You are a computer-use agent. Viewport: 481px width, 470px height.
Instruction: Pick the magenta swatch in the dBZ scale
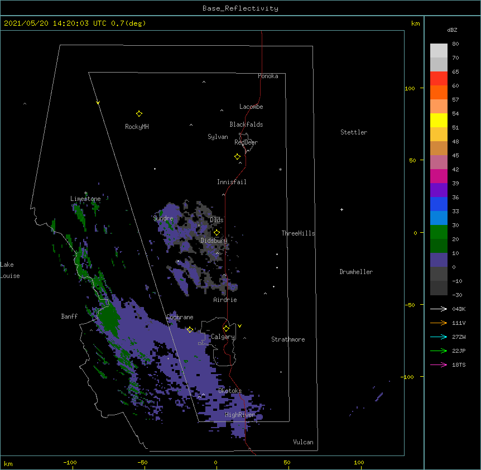(439, 176)
